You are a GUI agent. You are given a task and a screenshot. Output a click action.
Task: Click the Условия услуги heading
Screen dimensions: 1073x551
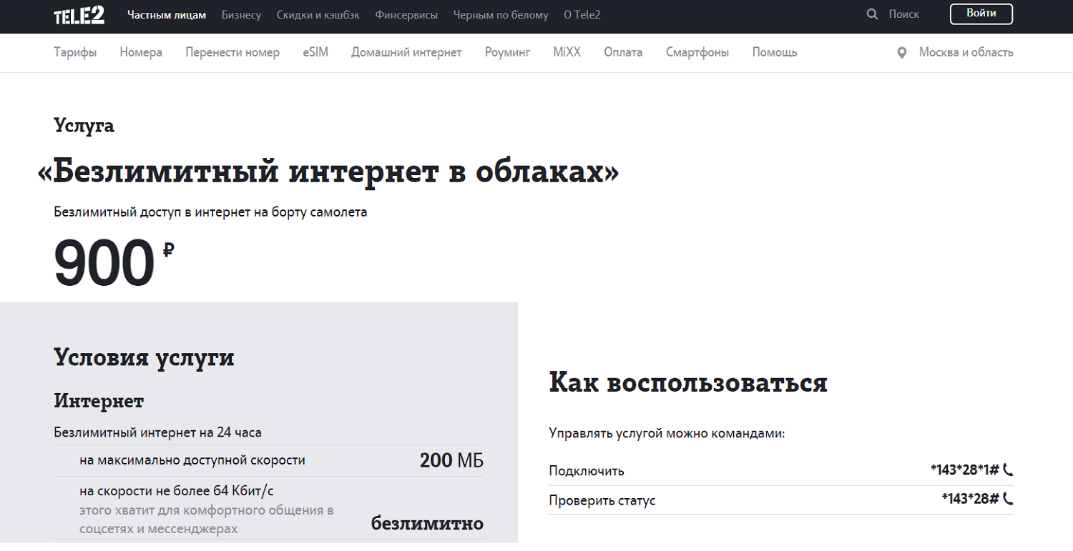pos(144,357)
